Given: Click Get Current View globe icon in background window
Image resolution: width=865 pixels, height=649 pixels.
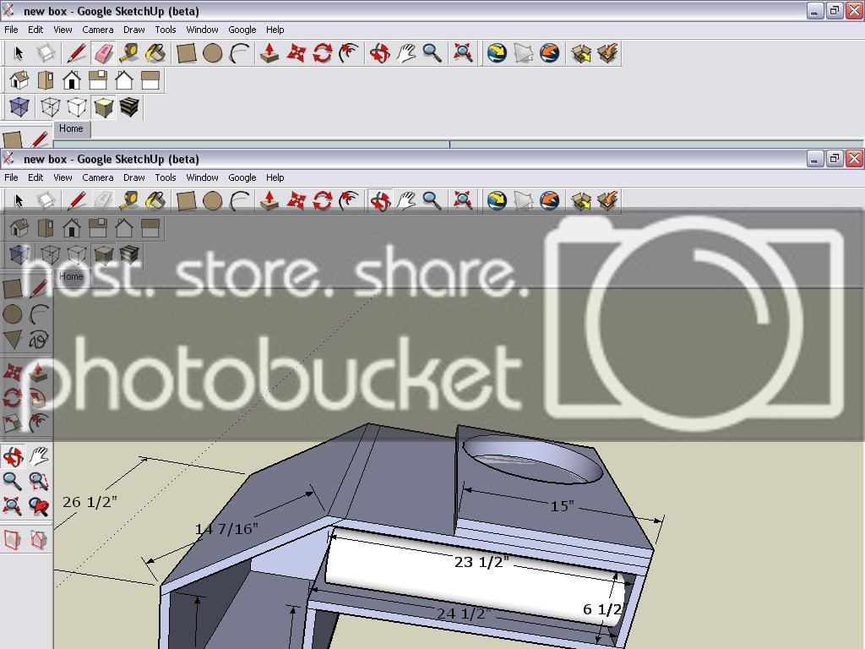Looking at the screenshot, I should pyautogui.click(x=497, y=53).
